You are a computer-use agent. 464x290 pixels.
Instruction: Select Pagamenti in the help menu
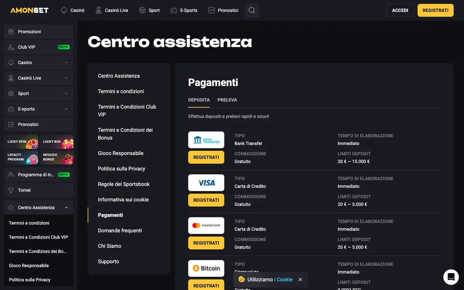tap(111, 215)
